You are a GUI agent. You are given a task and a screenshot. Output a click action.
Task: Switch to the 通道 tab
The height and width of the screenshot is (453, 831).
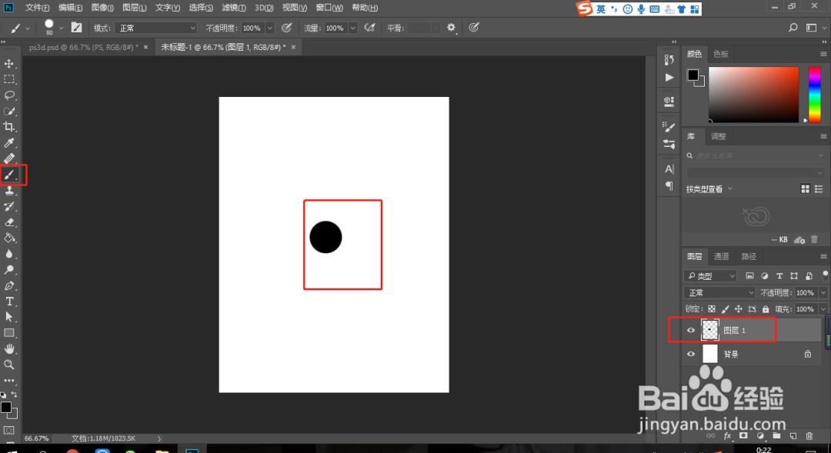(x=721, y=256)
